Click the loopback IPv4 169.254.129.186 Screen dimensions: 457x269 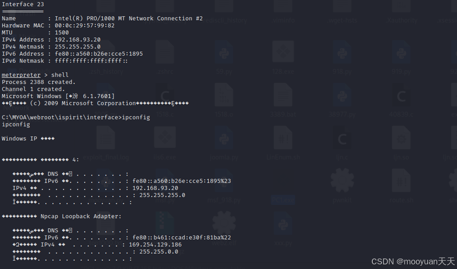[155, 245]
